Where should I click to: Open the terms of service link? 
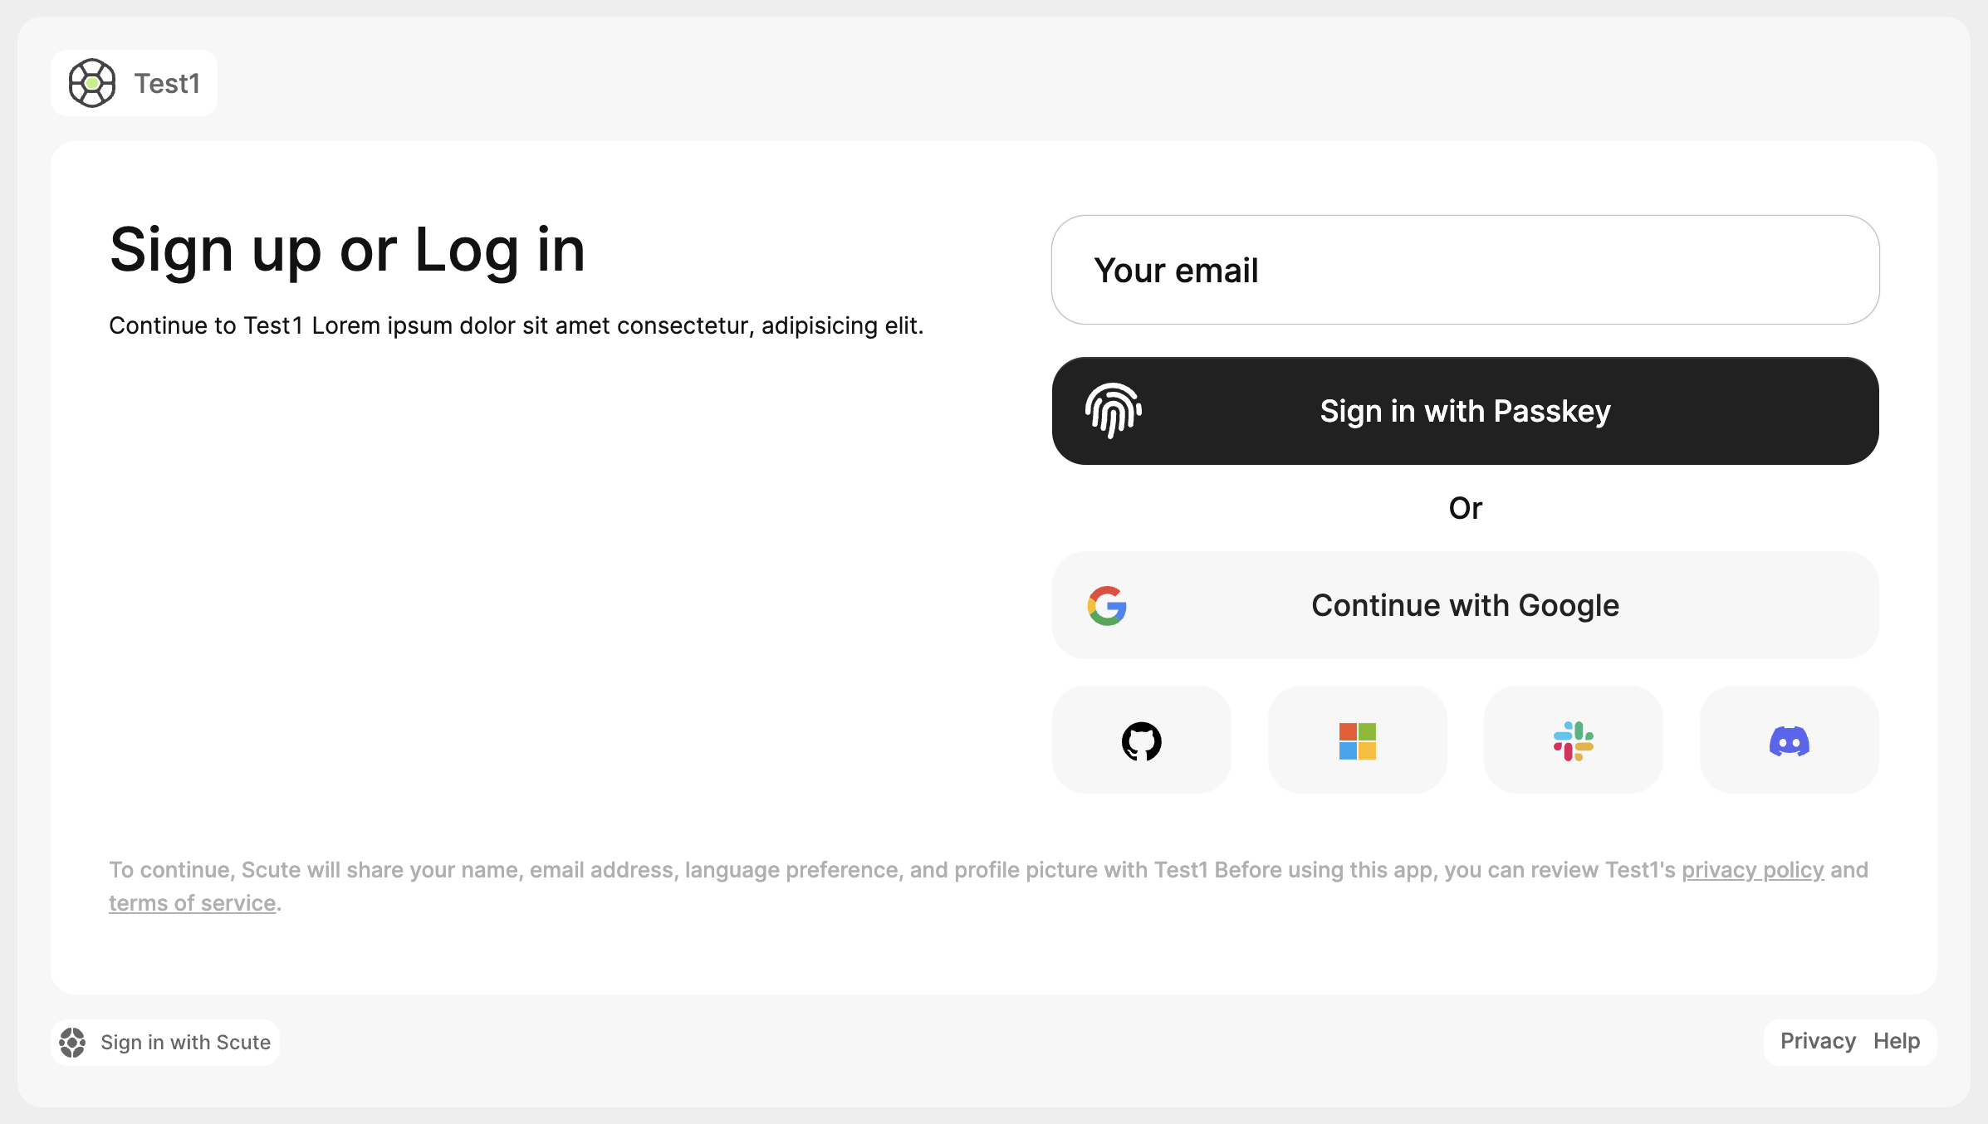pyautogui.click(x=192, y=903)
